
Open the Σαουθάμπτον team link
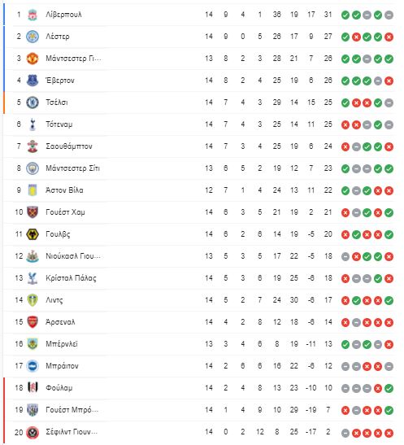69,146
